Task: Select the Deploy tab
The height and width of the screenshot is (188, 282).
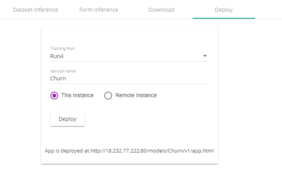Action: [x=223, y=10]
